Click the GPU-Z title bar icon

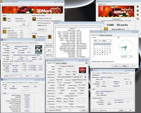tap(47, 61)
